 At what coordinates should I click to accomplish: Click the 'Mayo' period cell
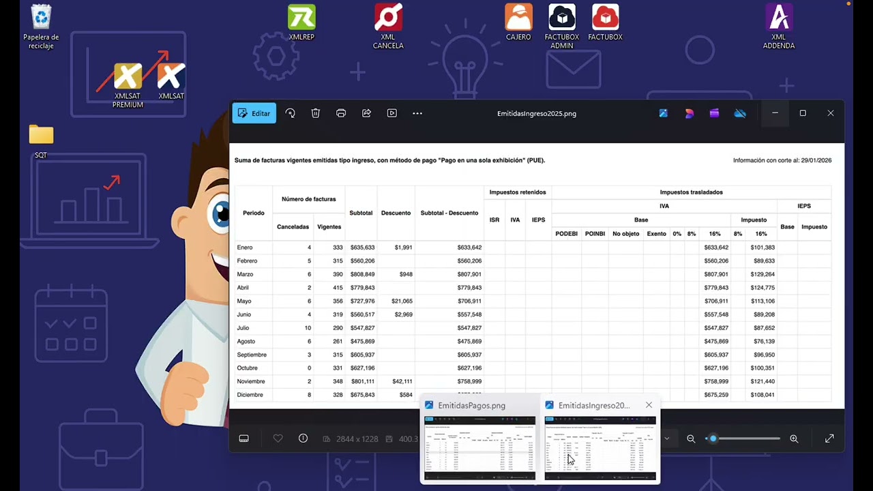point(244,301)
